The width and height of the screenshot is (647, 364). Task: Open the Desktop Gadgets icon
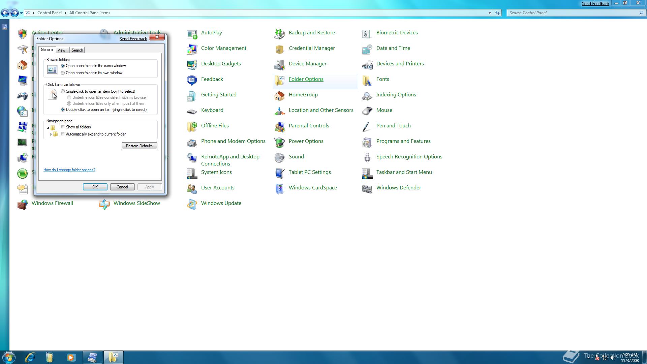[192, 65]
